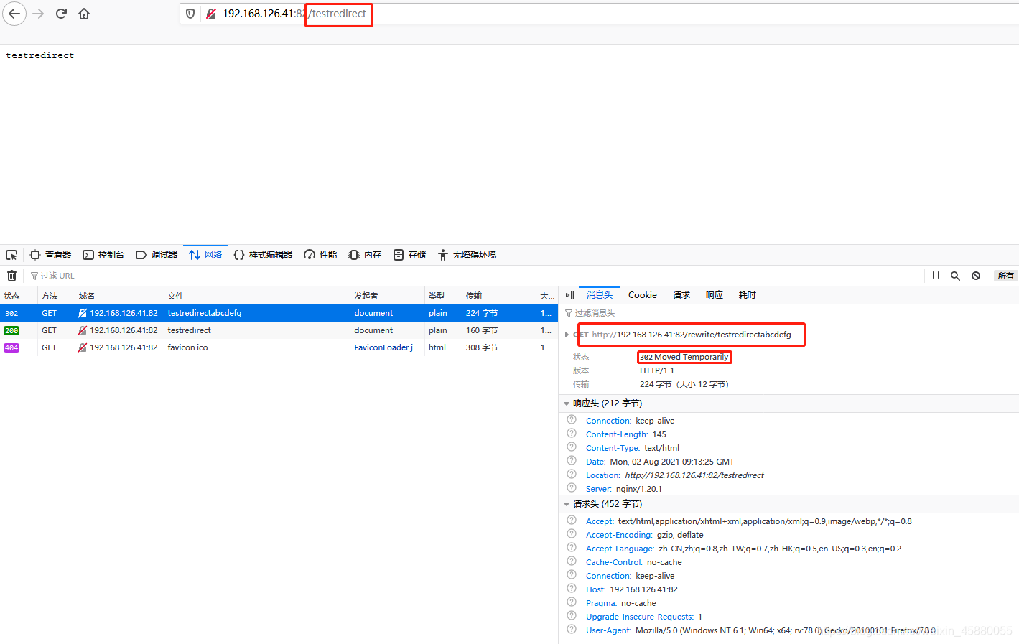
Task: Sort by 方法 column header
Action: (x=56, y=296)
